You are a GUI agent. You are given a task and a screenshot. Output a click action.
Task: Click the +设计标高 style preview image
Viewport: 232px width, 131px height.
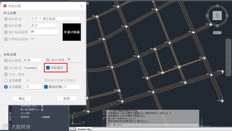(x=72, y=32)
